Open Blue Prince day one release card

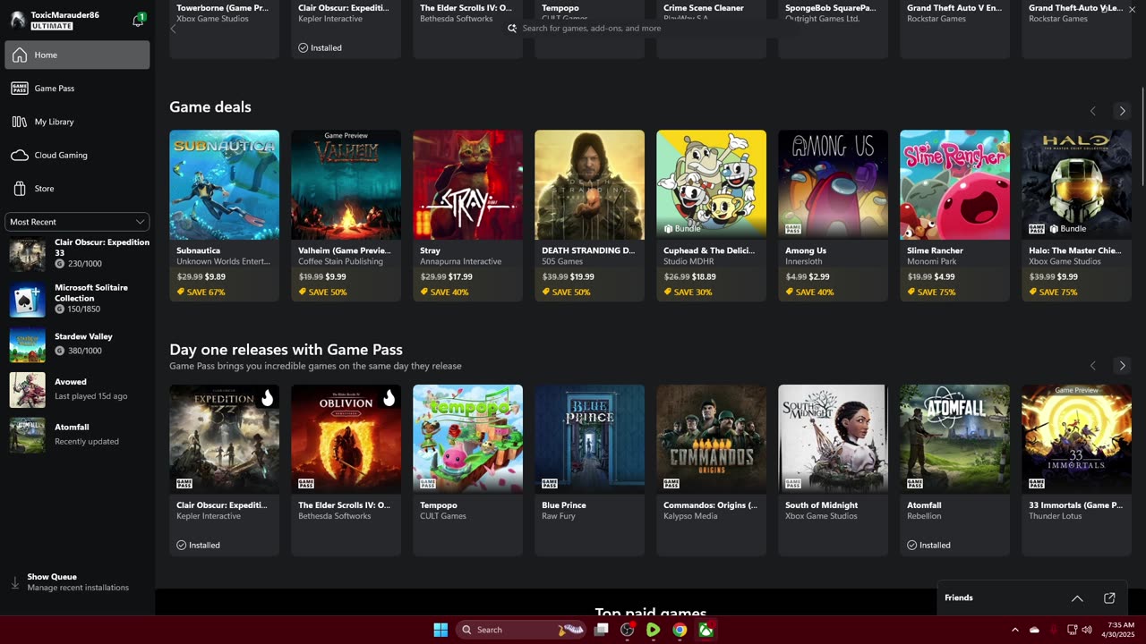coord(589,470)
